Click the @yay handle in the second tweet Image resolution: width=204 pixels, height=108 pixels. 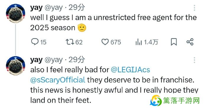pyautogui.click(x=54, y=60)
